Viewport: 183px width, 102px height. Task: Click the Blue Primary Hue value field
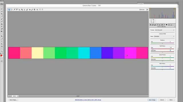point(172,65)
